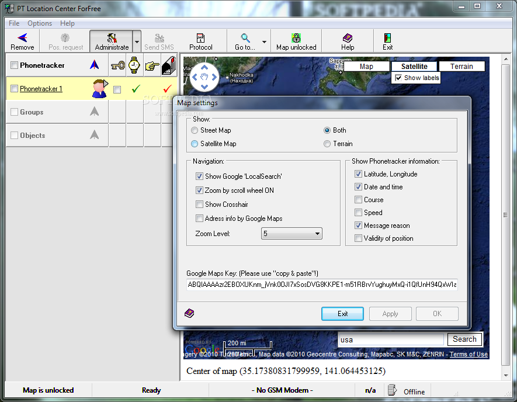Pan the map down with navigation arrow
Viewport: 517px width, 402px height.
(x=204, y=86)
